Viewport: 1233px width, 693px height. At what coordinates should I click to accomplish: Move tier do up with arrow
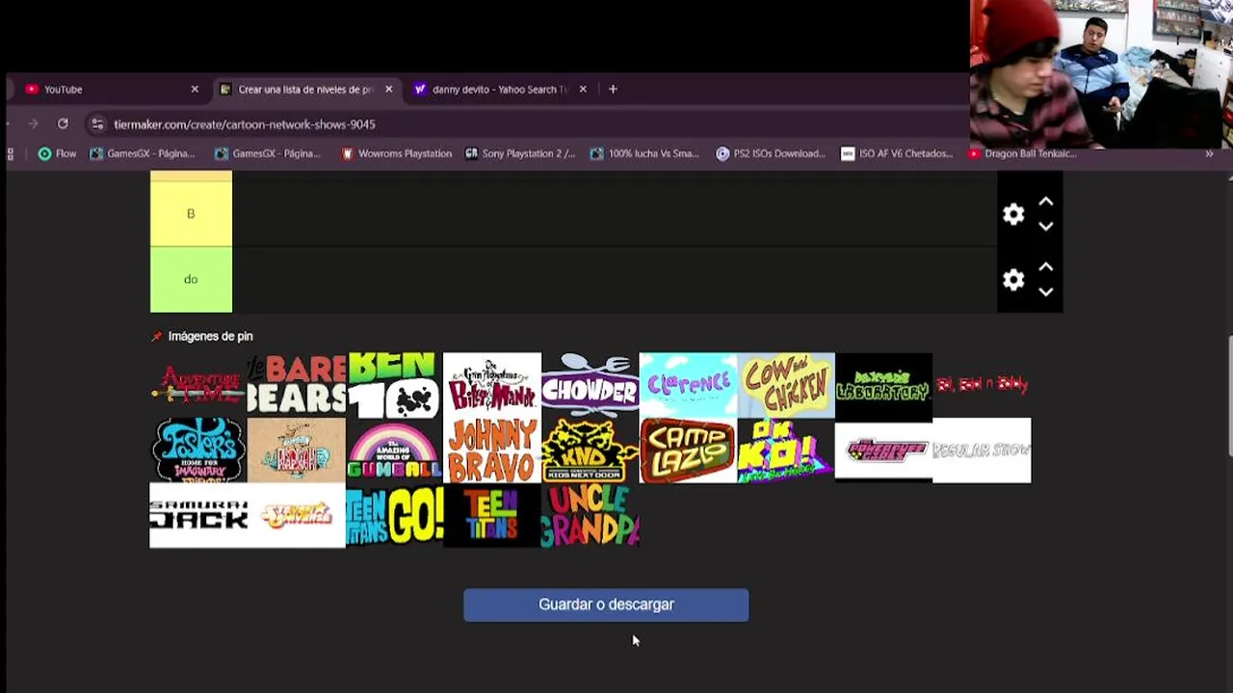click(x=1046, y=268)
